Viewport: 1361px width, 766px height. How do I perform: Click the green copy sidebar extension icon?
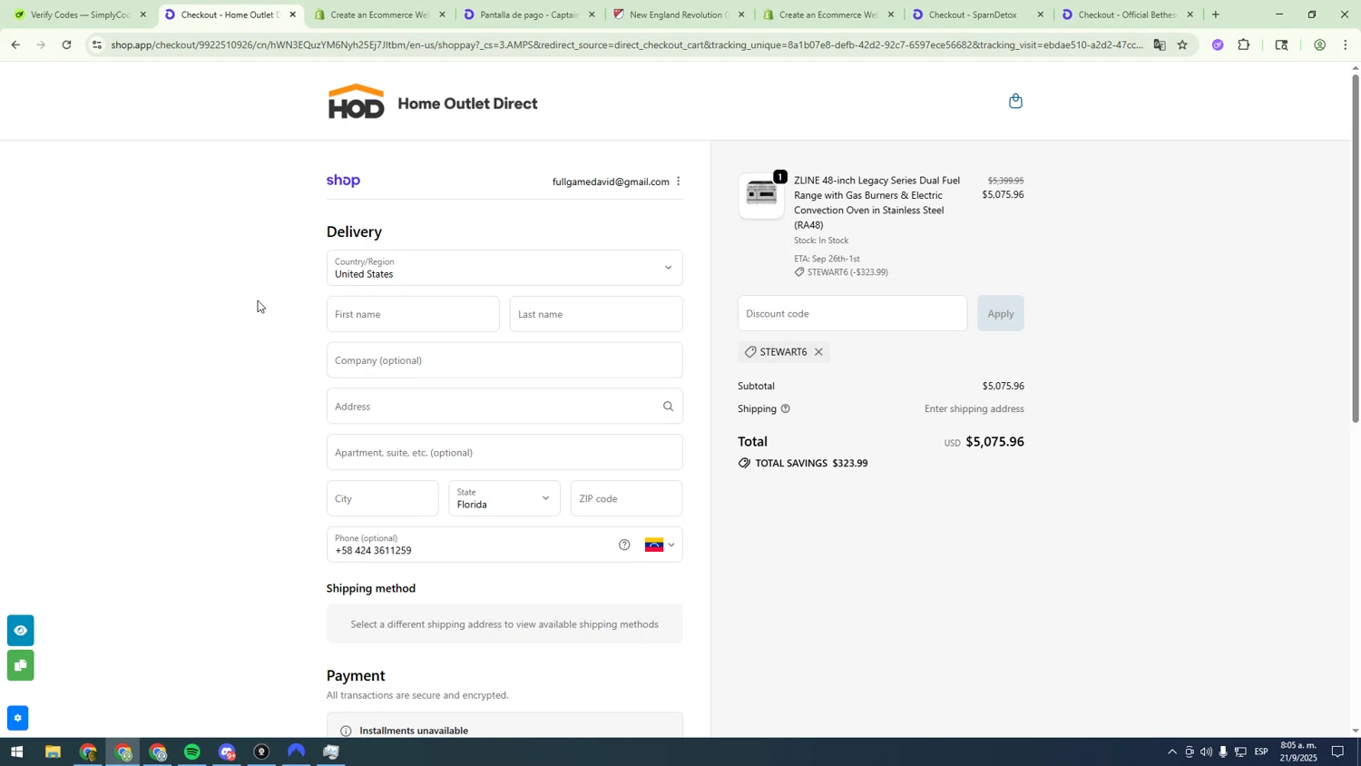pos(20,665)
